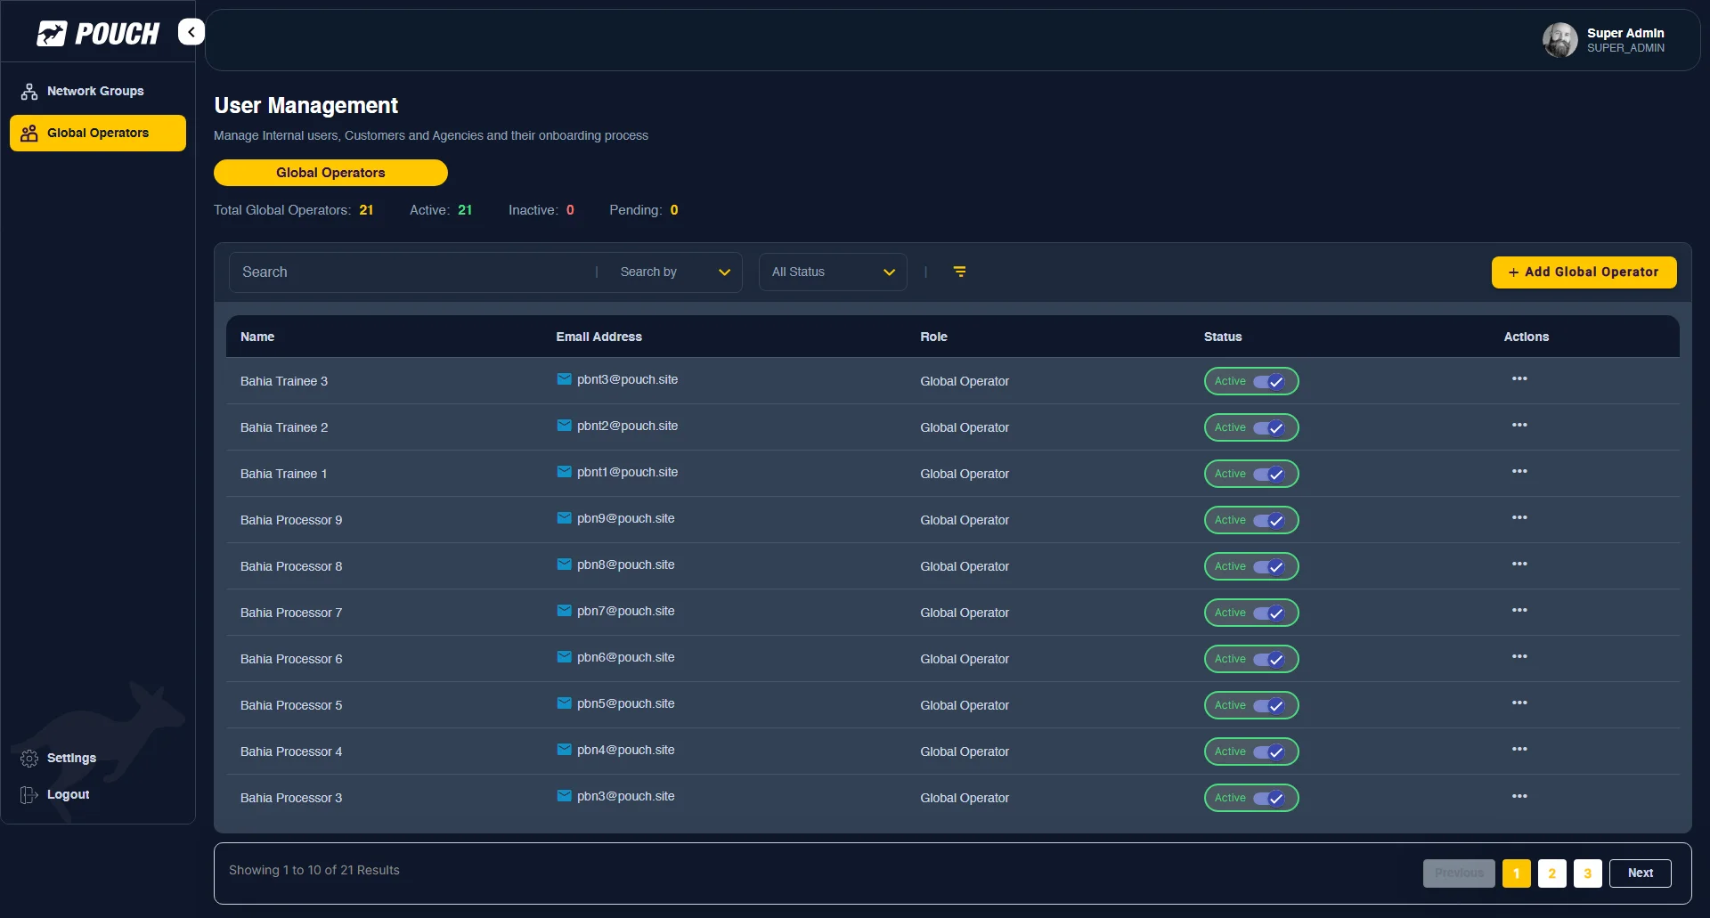Toggle Active status for Bahia Trainee 2
The image size is (1710, 918).
tap(1269, 428)
